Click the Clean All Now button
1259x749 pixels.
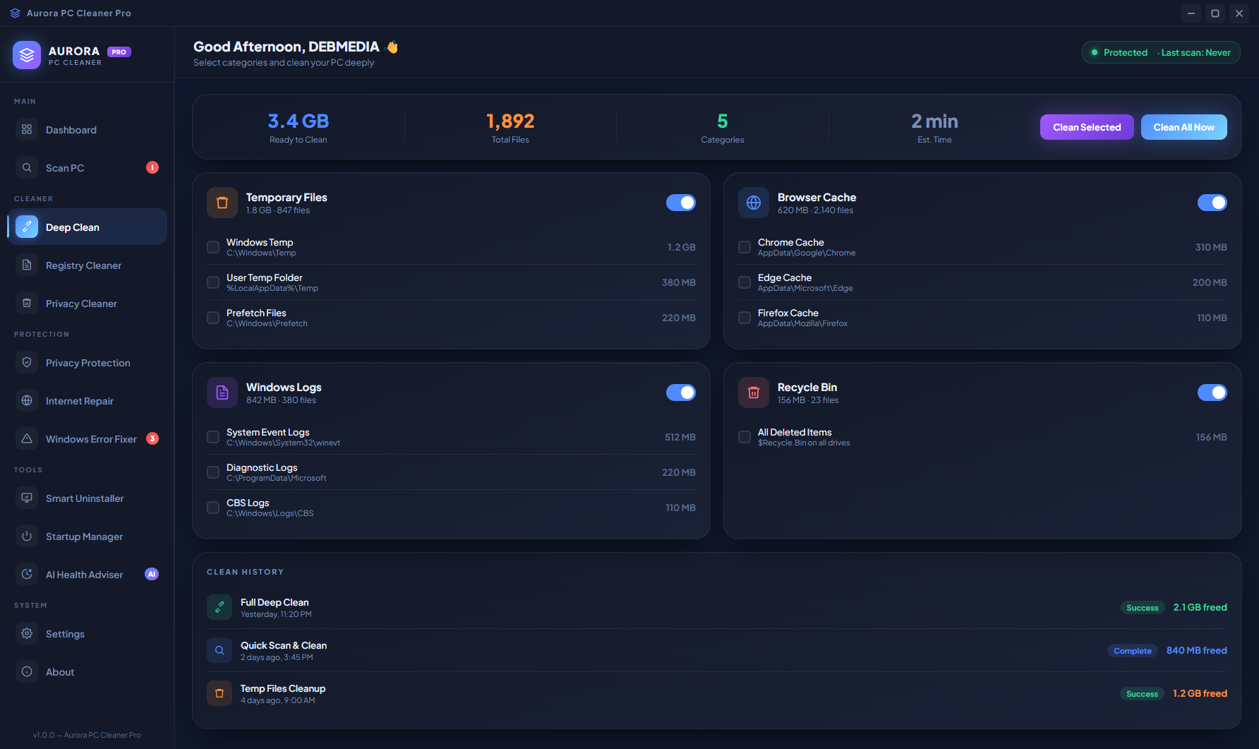pos(1184,127)
